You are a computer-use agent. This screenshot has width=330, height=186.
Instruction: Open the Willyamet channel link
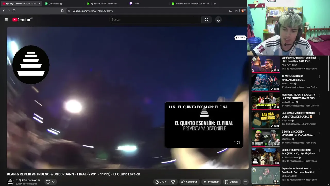coord(286,121)
